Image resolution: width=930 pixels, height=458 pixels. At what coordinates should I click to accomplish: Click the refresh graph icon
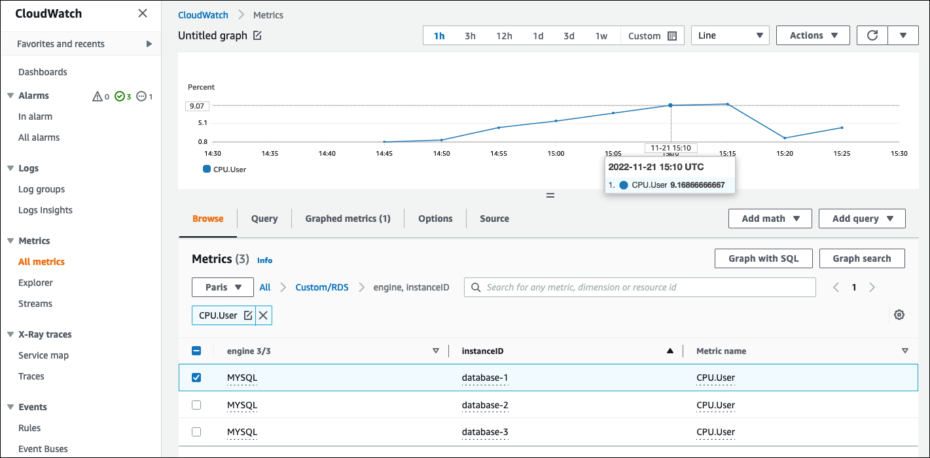coord(872,35)
